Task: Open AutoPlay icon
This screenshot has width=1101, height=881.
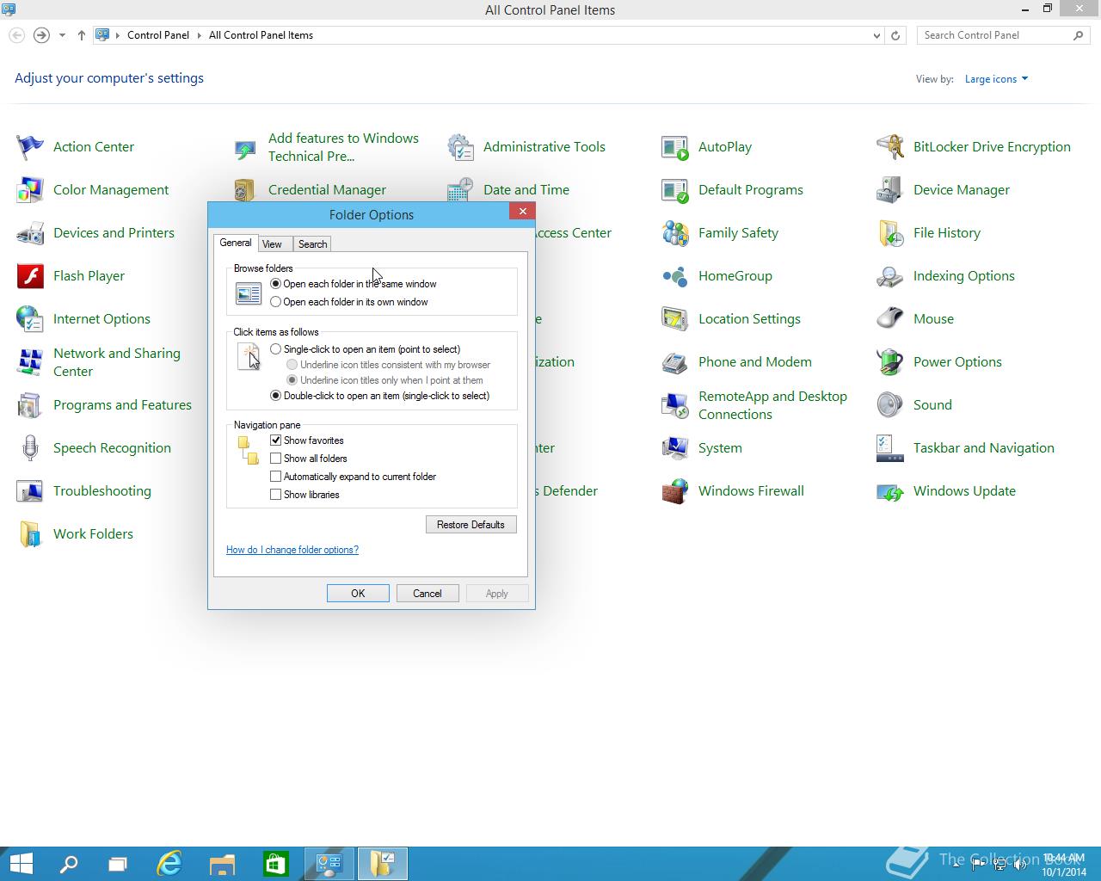Action: 675,147
